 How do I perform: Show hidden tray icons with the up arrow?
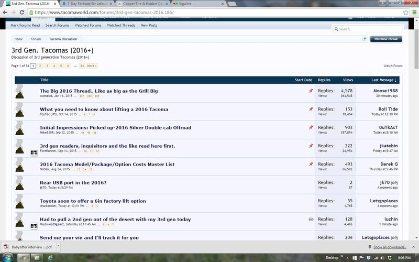[348, 258]
